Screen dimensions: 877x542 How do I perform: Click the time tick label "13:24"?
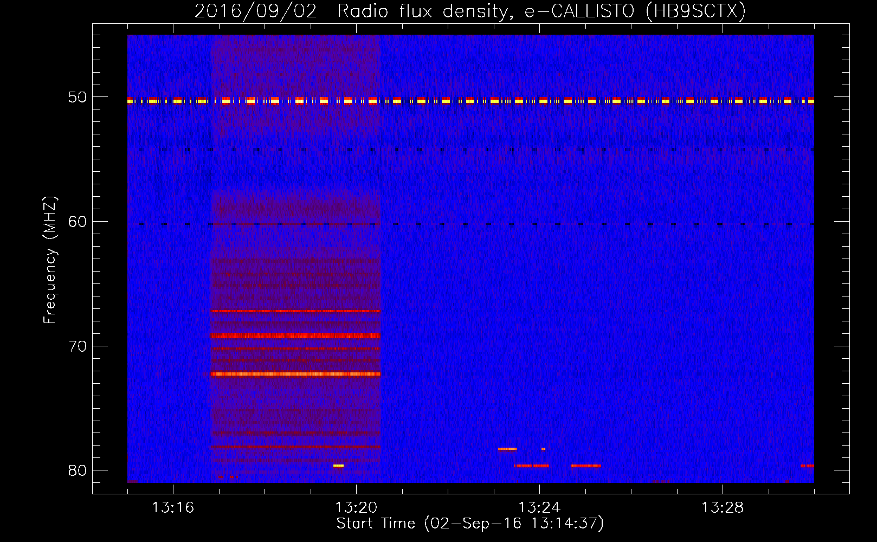(x=539, y=508)
